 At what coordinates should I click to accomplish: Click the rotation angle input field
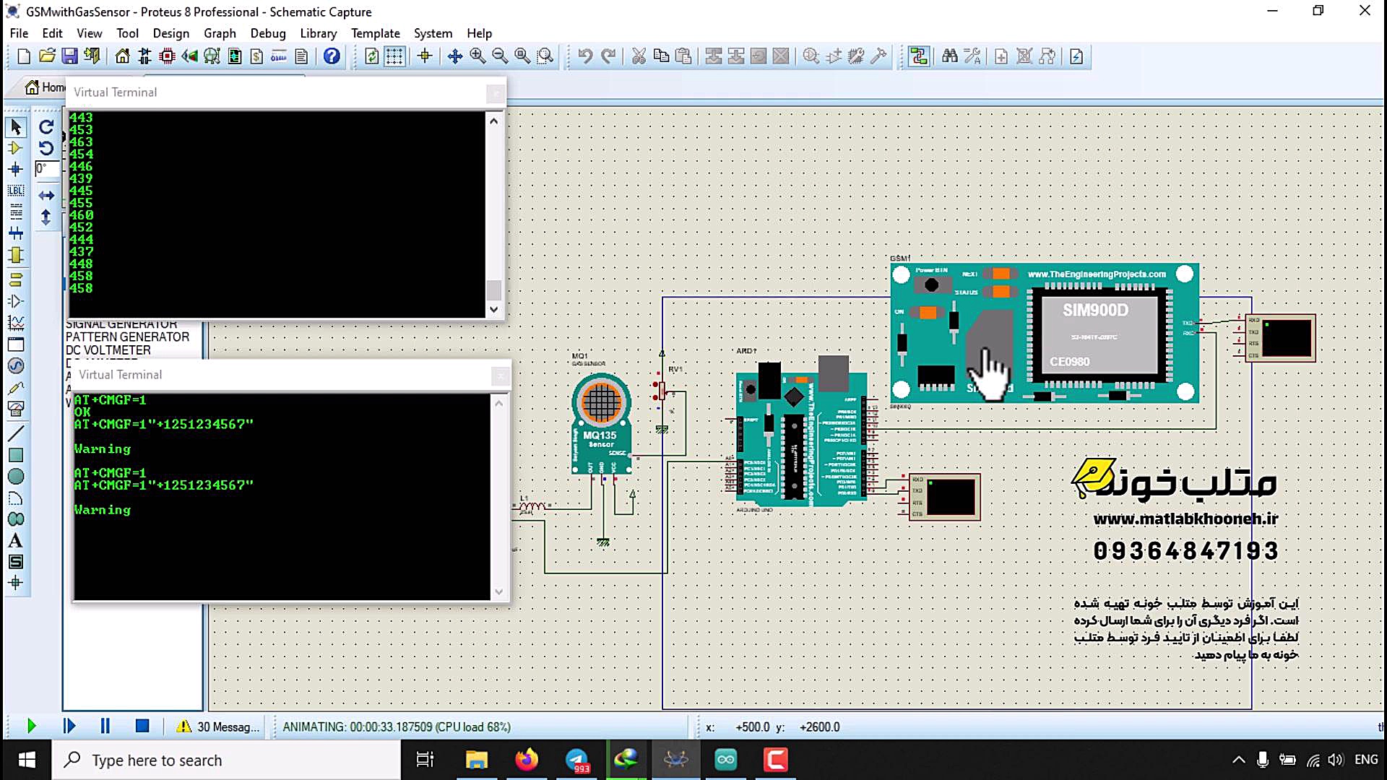point(46,169)
